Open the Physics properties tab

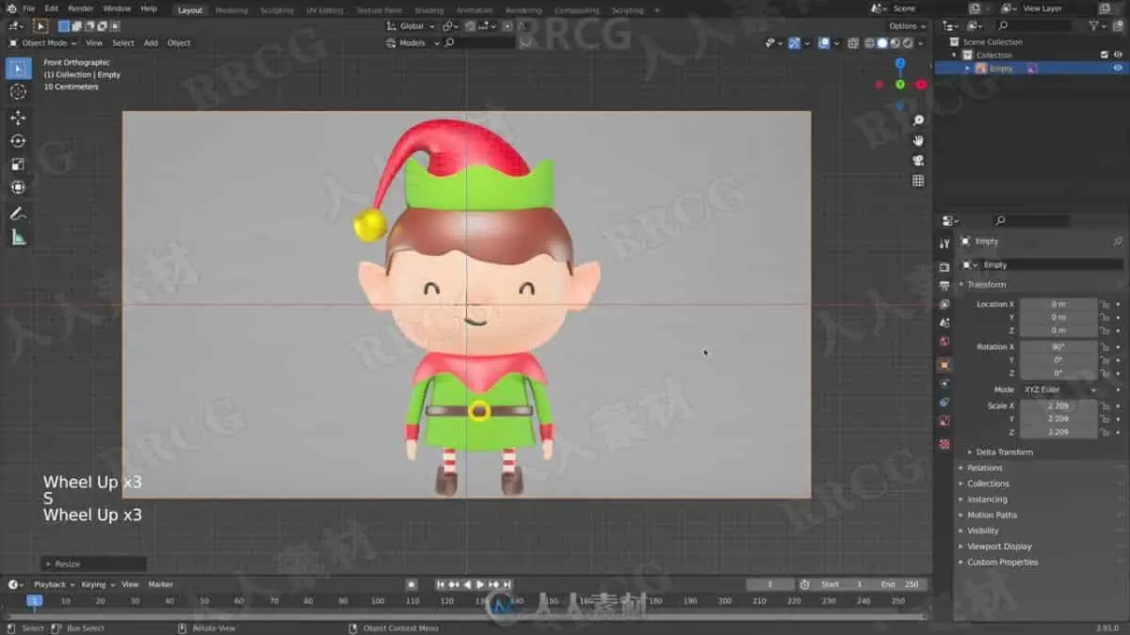point(944,384)
